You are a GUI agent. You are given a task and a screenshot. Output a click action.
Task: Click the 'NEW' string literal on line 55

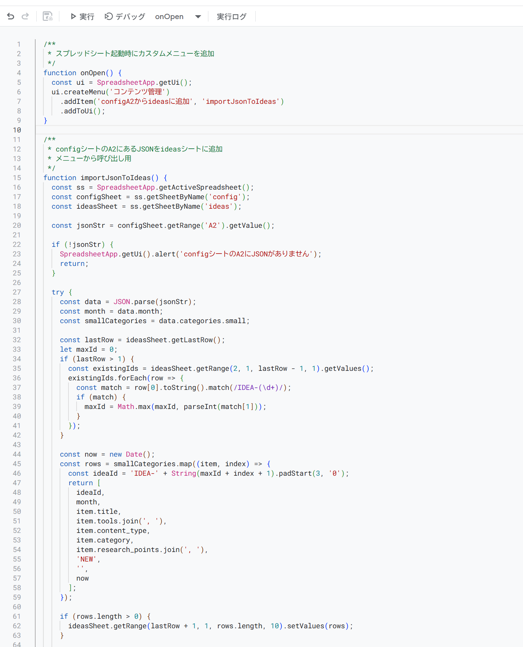coord(87,559)
